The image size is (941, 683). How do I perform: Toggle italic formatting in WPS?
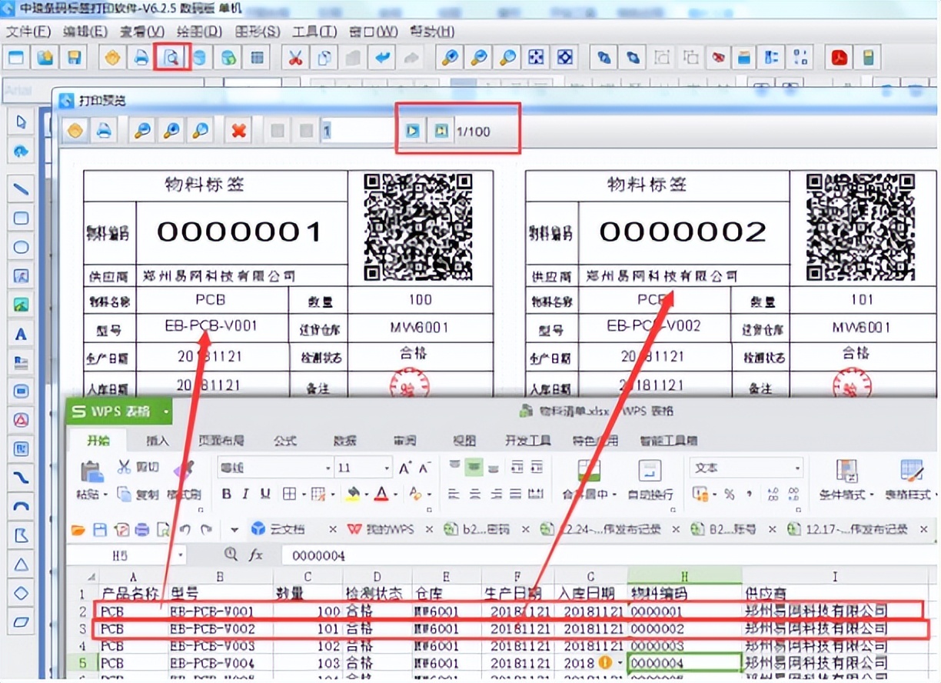(245, 494)
